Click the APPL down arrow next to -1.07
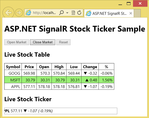Viewport: 149px width, 118px height. pos(85,86)
